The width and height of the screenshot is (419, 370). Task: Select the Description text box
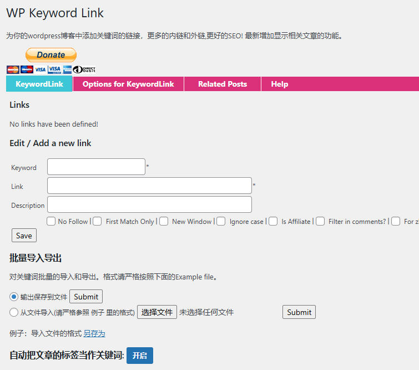tap(149, 204)
